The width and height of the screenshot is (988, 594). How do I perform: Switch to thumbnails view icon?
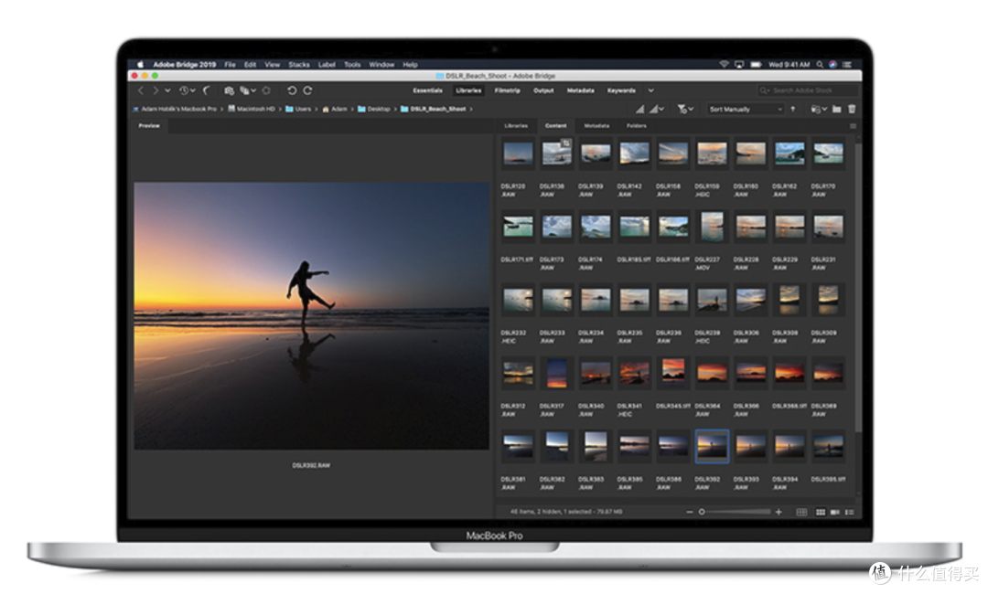(x=821, y=512)
